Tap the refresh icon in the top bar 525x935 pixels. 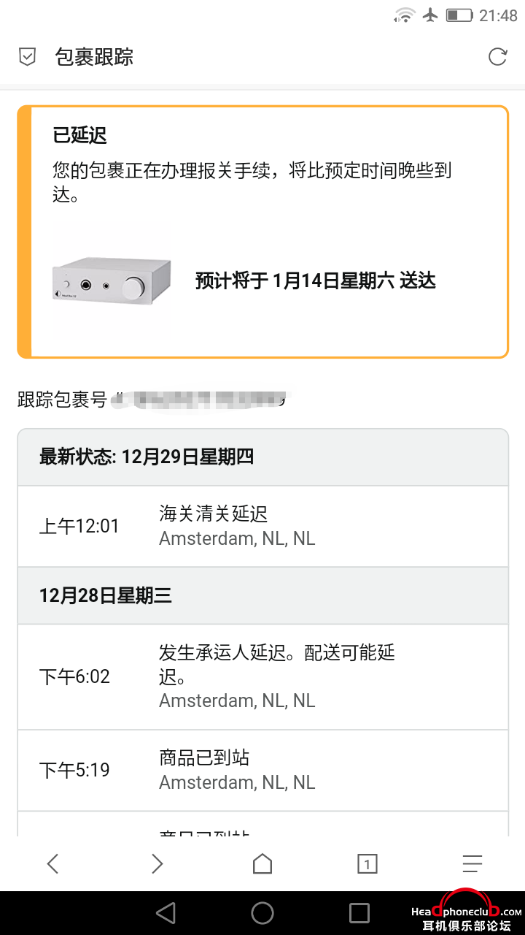(x=497, y=57)
